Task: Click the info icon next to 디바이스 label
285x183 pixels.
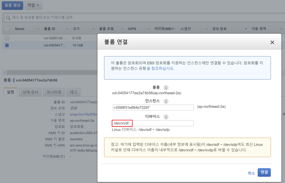Action: 166,117
